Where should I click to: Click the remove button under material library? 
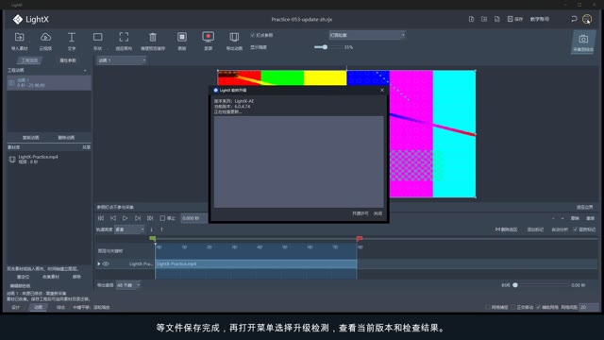tap(76, 277)
